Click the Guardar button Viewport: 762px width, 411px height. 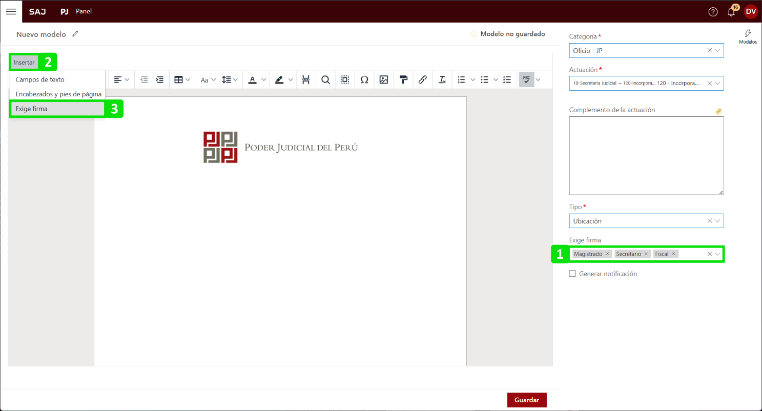(x=527, y=400)
